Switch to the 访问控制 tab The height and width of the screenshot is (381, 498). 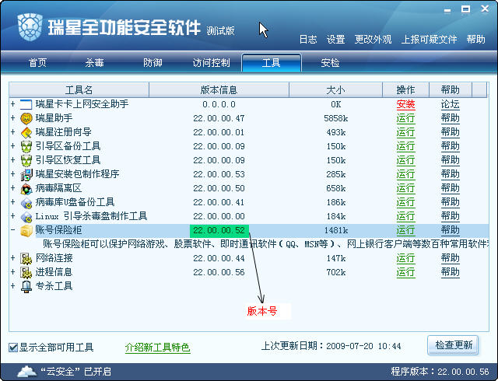click(x=211, y=62)
